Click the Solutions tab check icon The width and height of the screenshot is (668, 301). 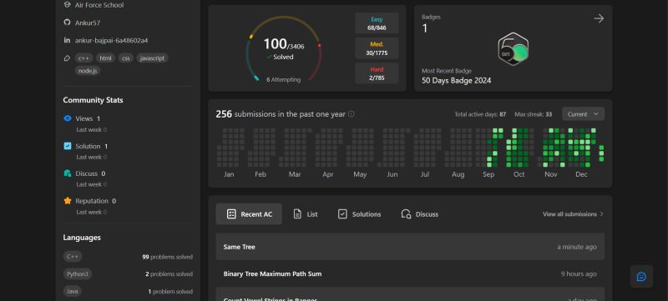pyautogui.click(x=342, y=213)
